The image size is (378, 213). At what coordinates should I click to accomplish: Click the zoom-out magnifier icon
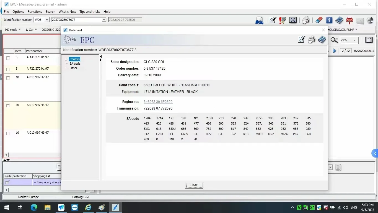pyautogui.click(x=334, y=40)
